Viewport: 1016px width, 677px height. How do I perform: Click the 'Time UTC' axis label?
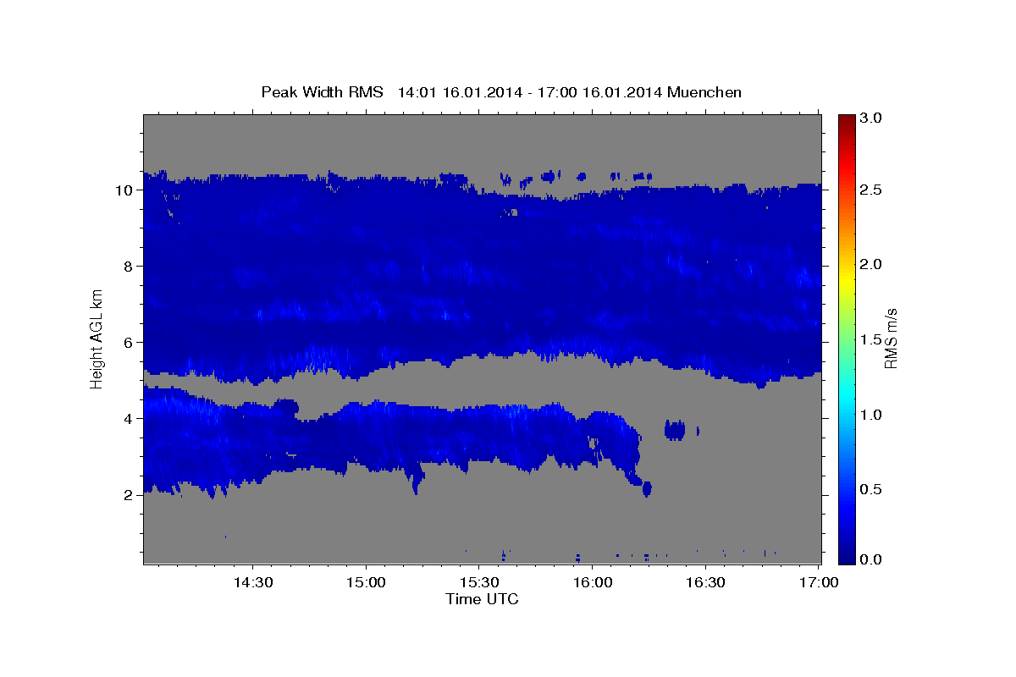[x=482, y=599]
